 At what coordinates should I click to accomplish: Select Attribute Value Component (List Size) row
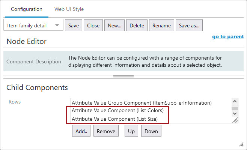pos(114,119)
